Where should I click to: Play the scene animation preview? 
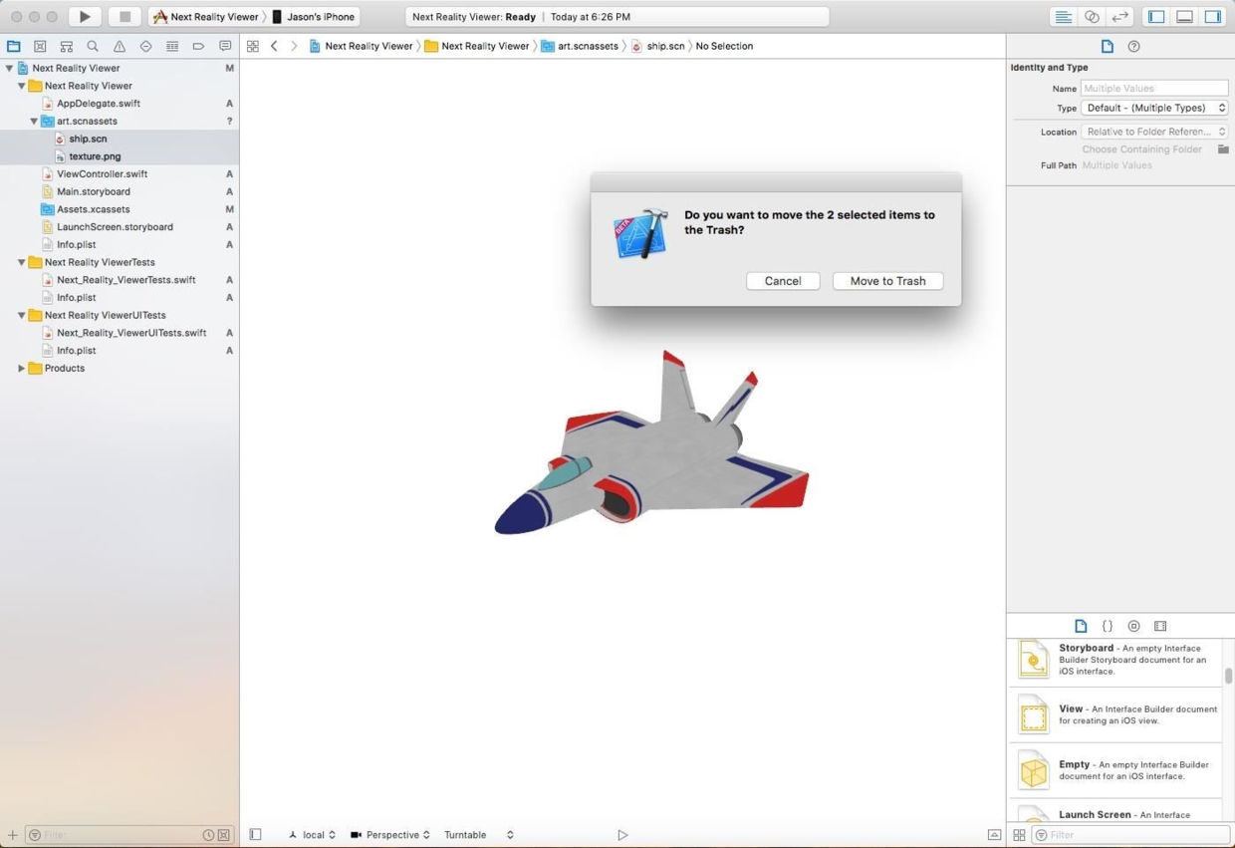[x=622, y=834]
